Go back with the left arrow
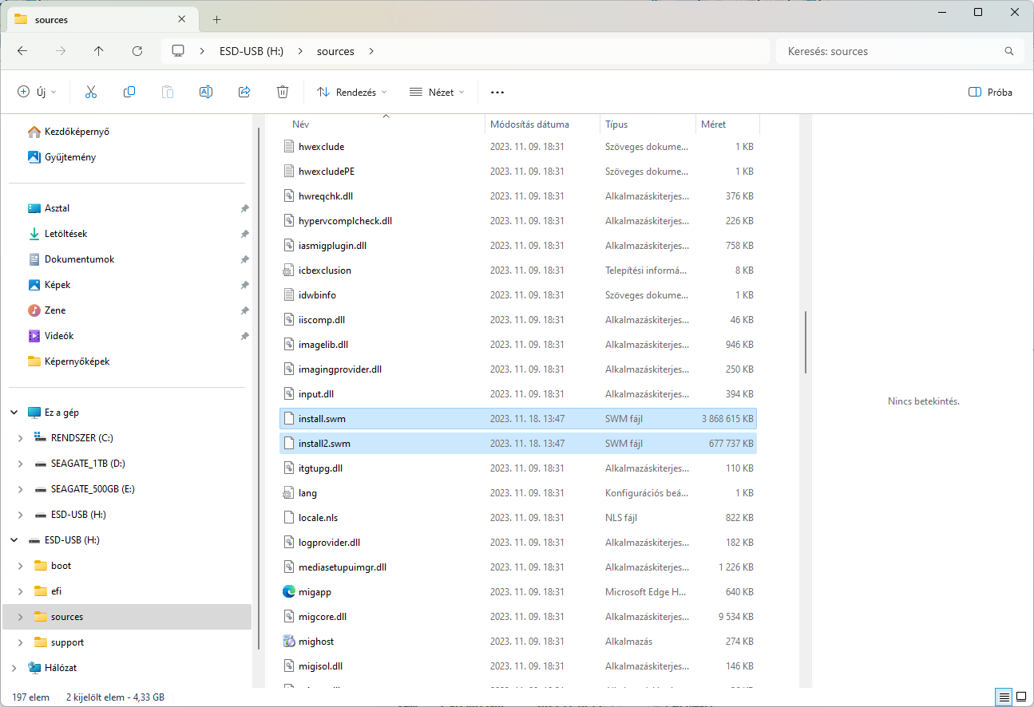 [x=22, y=51]
